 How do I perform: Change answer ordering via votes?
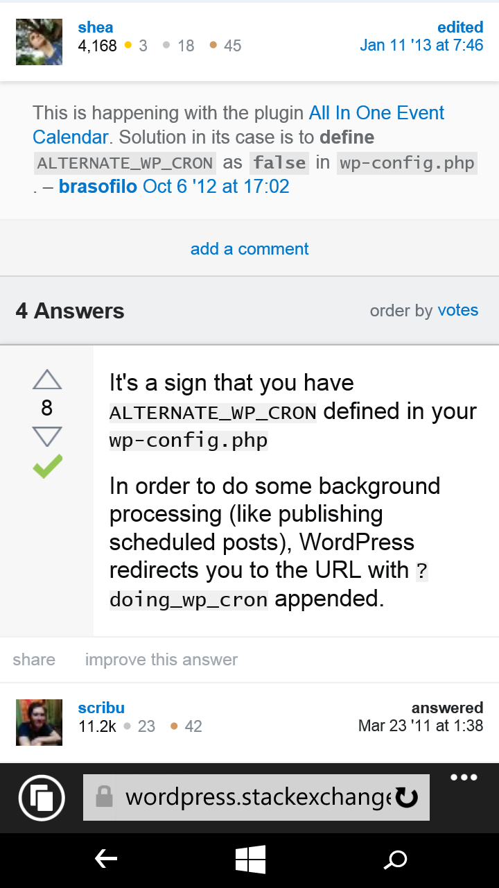[457, 310]
